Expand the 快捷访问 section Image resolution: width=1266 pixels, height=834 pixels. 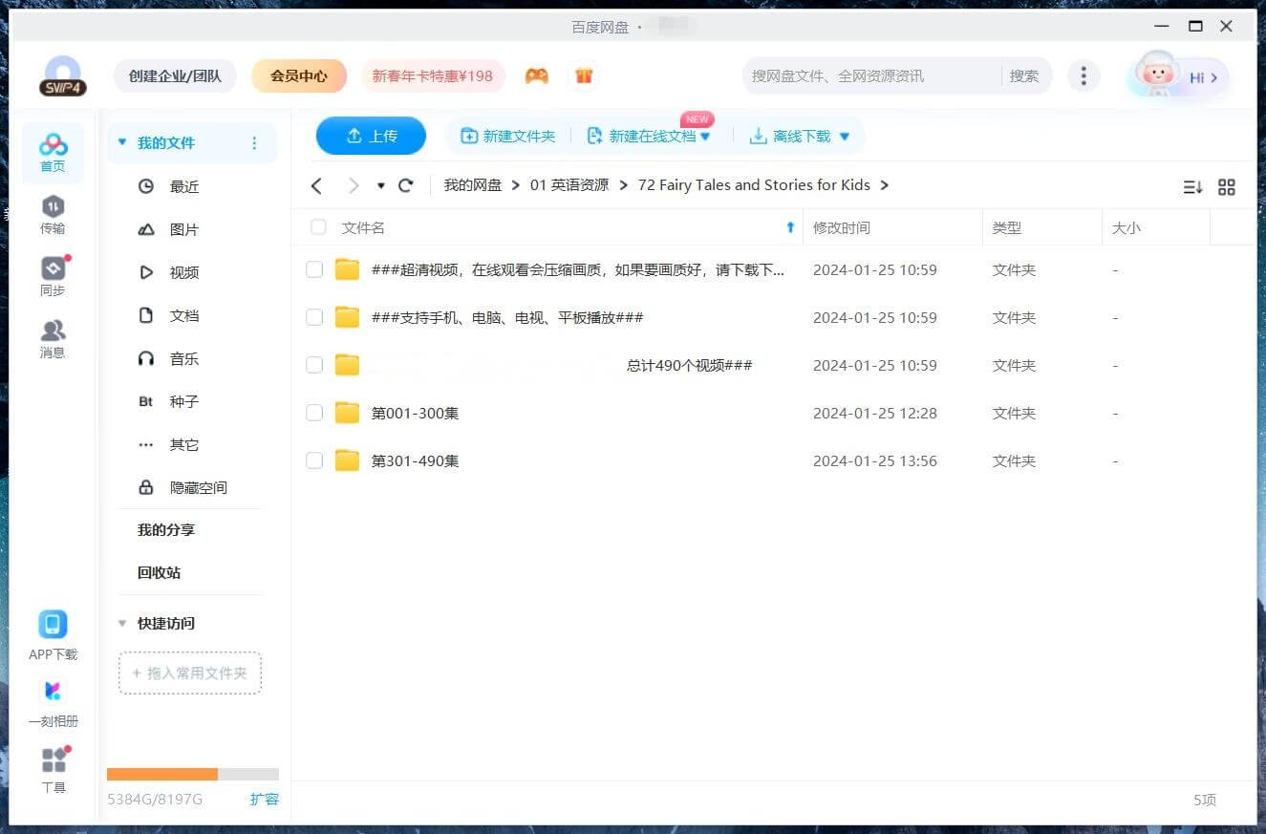(122, 623)
